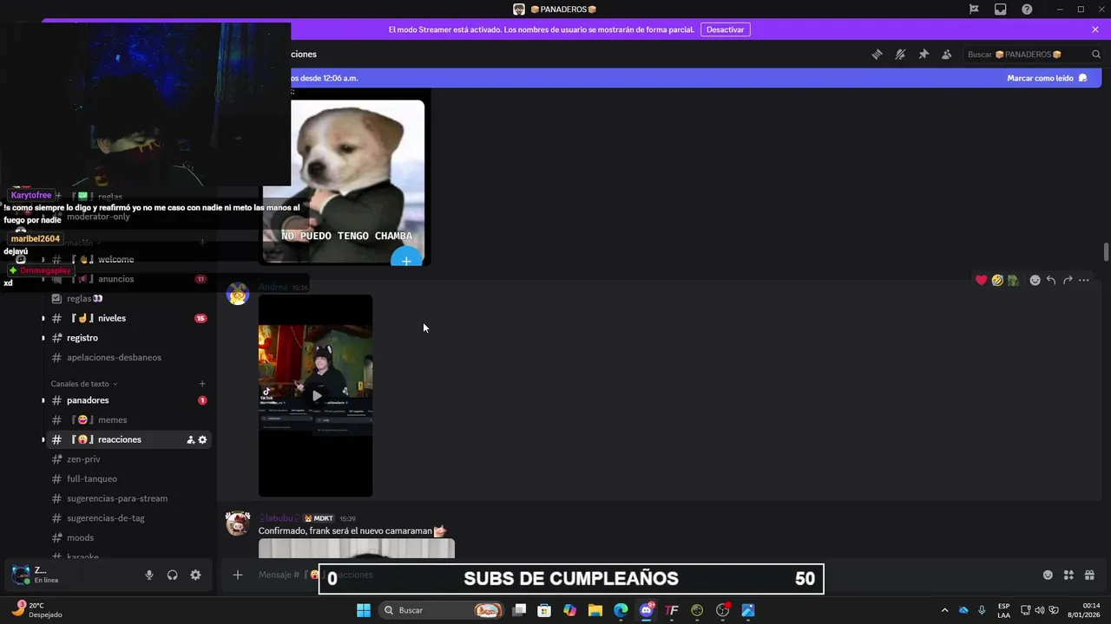Show hidden system tray icons chevron
The image size is (1111, 624).
[944, 610]
